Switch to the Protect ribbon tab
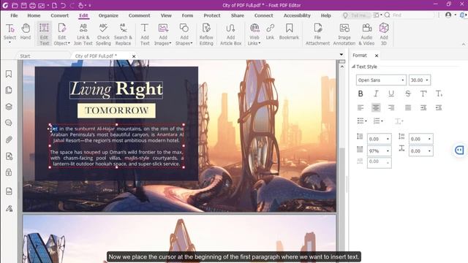This screenshot has height=263, width=468. (x=212, y=15)
